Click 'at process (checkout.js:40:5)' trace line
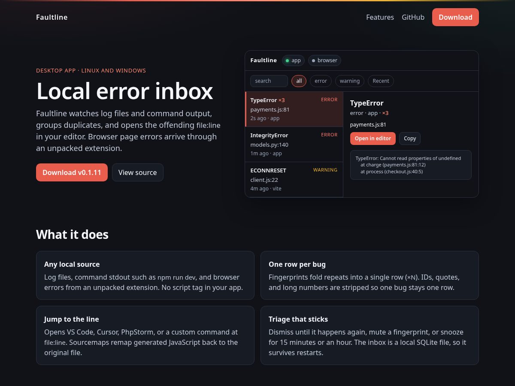 click(x=391, y=172)
